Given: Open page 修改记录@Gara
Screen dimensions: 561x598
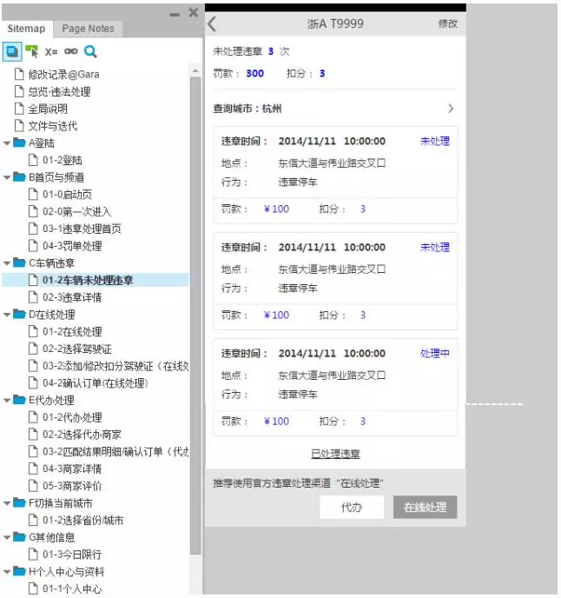Looking at the screenshot, I should (x=63, y=74).
